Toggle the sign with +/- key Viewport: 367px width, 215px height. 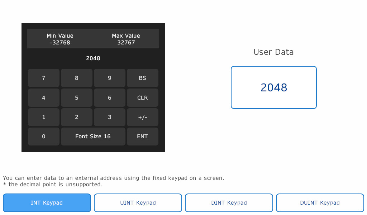(143, 117)
